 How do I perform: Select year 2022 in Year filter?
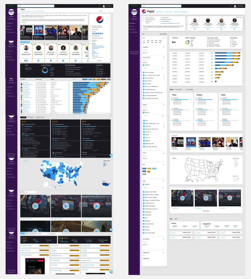148,40
